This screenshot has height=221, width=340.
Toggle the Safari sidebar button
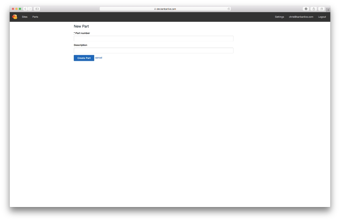click(37, 9)
